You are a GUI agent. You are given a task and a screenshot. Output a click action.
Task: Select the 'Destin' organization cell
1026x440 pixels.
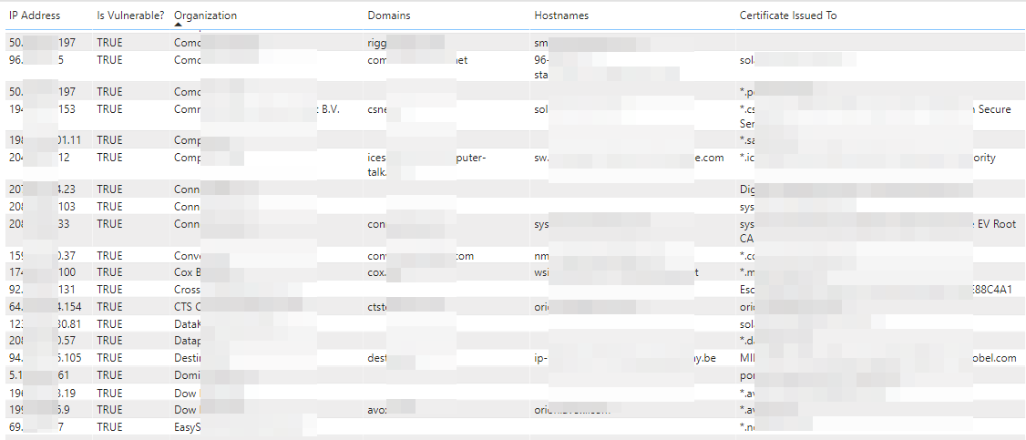click(x=188, y=358)
